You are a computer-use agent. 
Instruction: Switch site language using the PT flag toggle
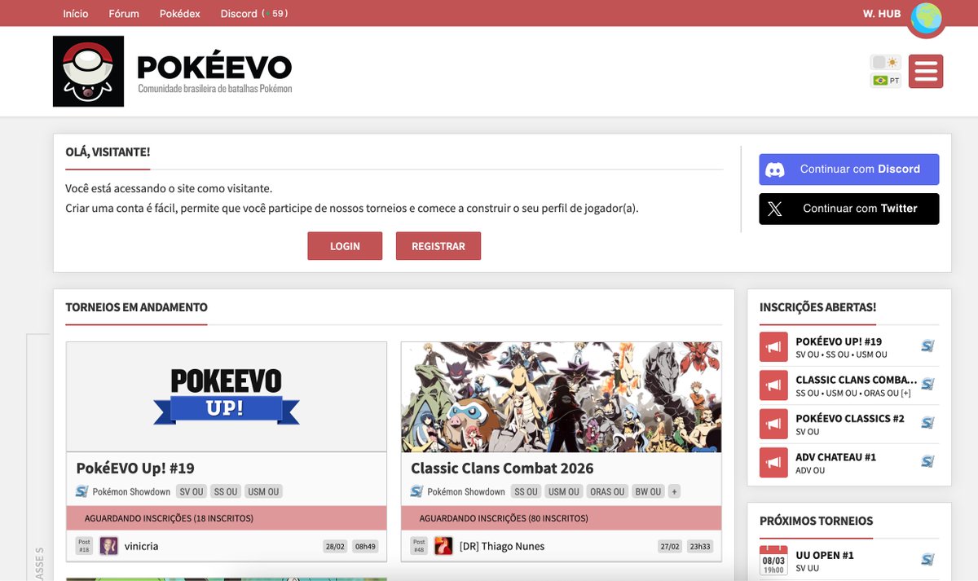(x=886, y=79)
